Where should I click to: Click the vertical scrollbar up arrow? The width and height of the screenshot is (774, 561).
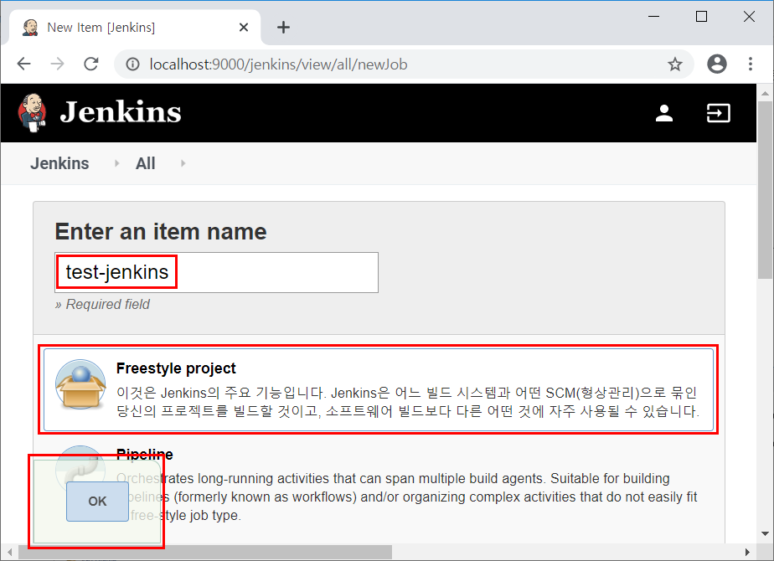point(765,93)
